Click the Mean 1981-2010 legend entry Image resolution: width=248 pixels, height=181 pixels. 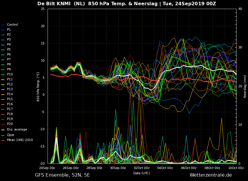pyautogui.click(x=17, y=140)
